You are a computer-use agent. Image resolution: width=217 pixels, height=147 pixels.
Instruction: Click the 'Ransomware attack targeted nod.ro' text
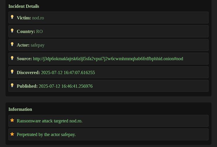tap(49, 121)
